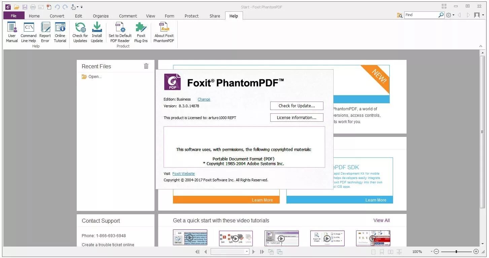Play the Edit Text video tutorial thumbnail
The width and height of the screenshot is (489, 258).
(190, 238)
